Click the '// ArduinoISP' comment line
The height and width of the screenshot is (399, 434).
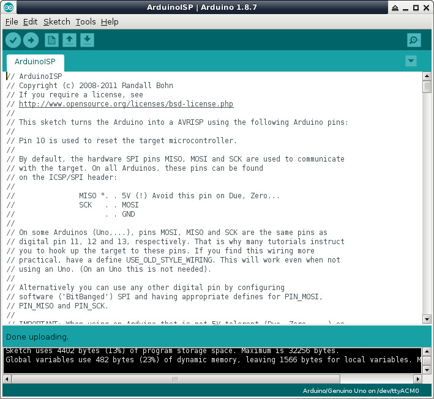34,76
